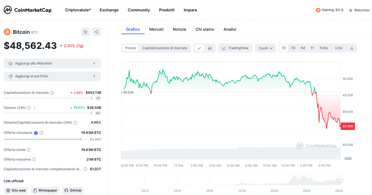Click the plus icon on Aggiungi alla Watchlist
The height and width of the screenshot is (195, 372).
pos(94,63)
